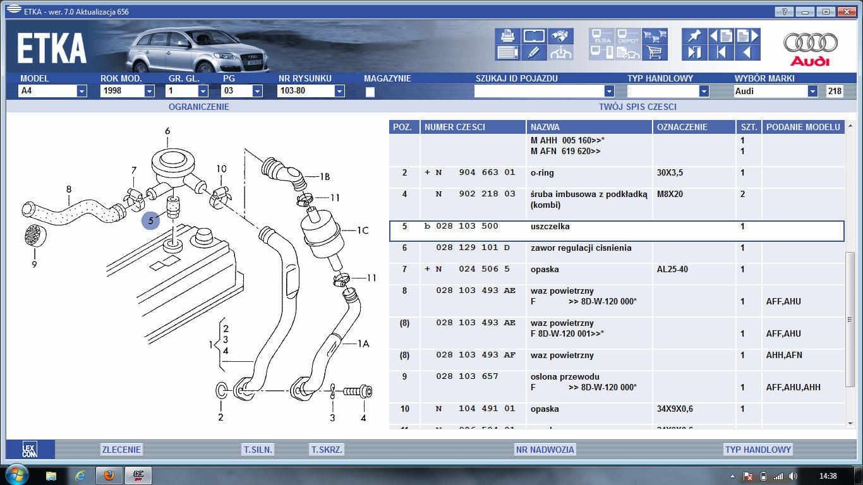Click the ETKA help question-mark button
The image size is (863, 485).
tap(784, 11)
